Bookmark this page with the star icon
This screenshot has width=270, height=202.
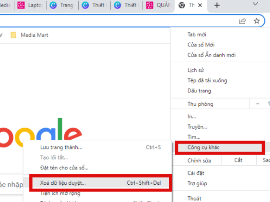257,21
